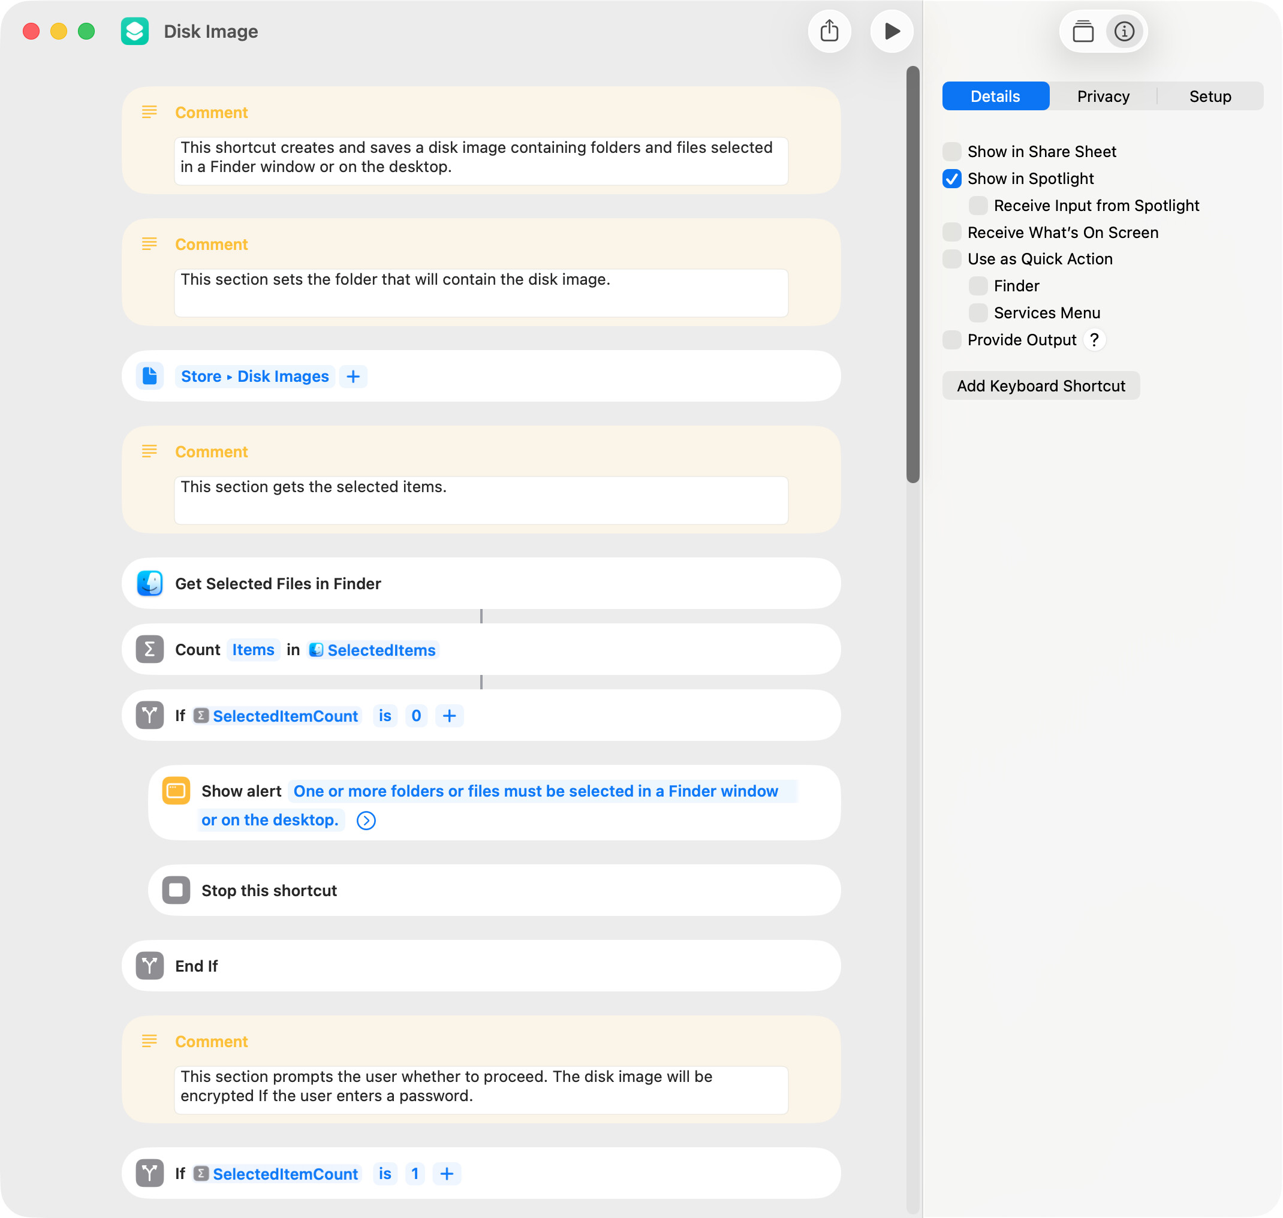
Task: Click the Provide Output help question mark
Action: coord(1094,339)
